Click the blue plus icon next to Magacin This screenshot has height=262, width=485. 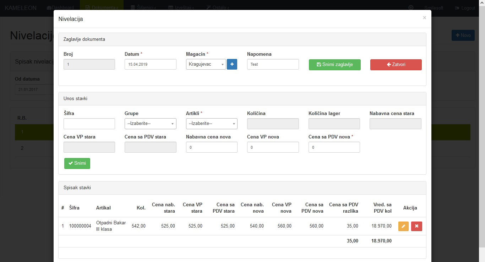tap(232, 64)
